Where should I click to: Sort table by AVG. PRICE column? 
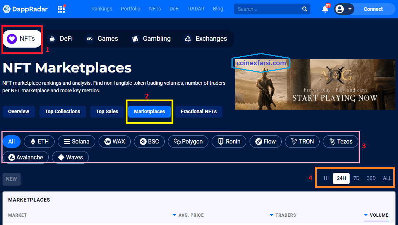188,215
